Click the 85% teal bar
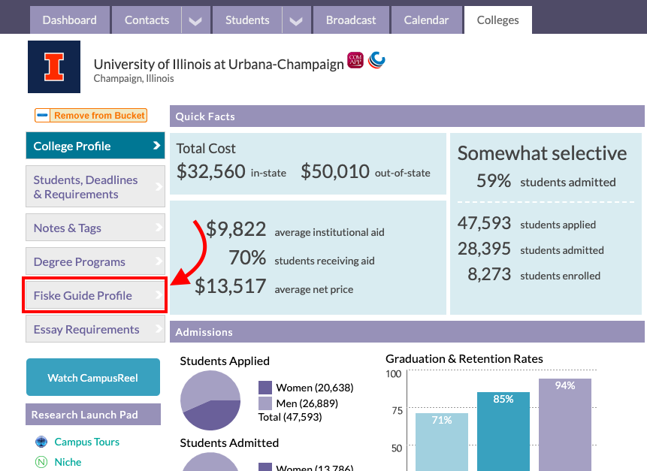This screenshot has height=471, width=647. (503, 431)
